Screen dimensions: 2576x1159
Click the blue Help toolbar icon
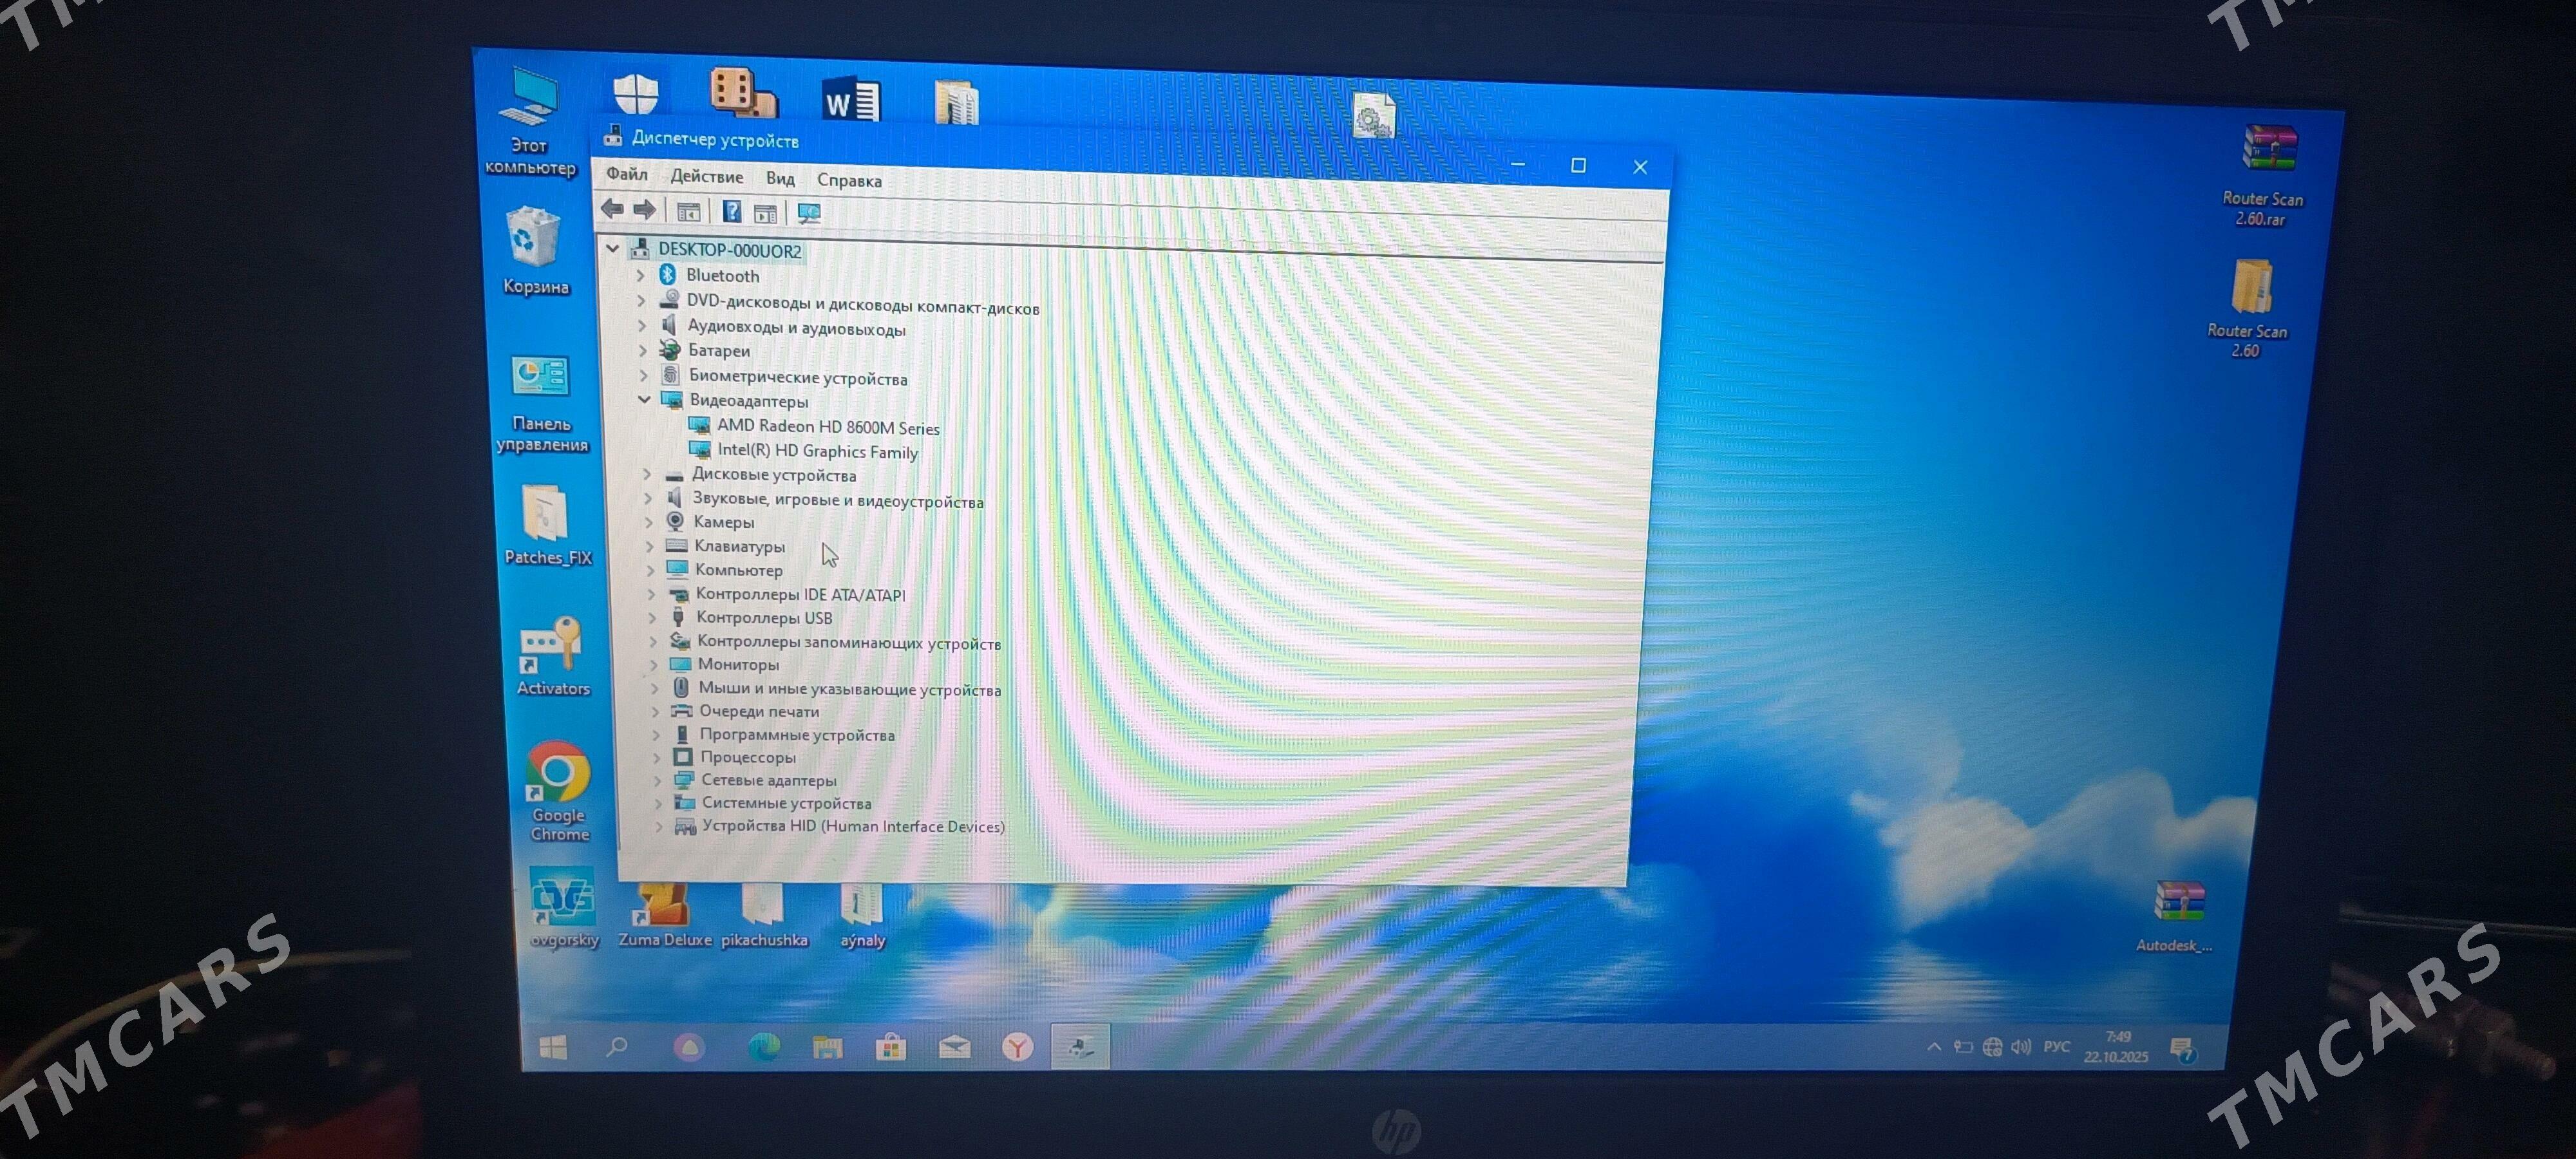(x=732, y=212)
